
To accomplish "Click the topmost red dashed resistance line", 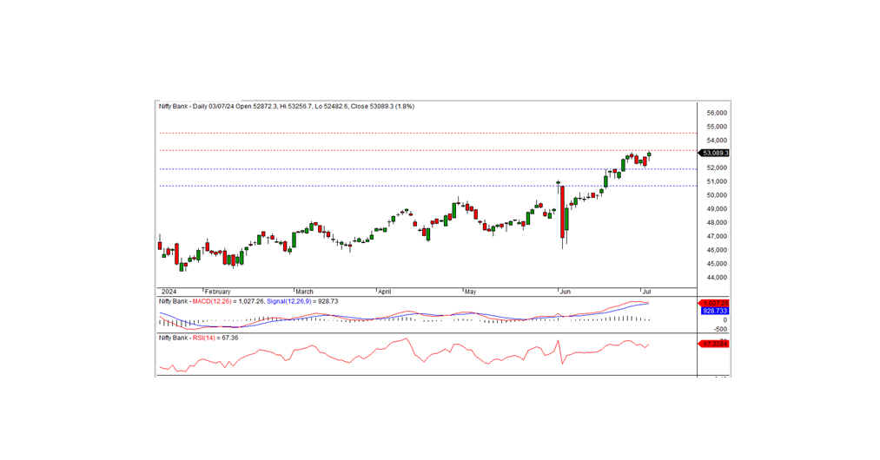I will coord(427,133).
